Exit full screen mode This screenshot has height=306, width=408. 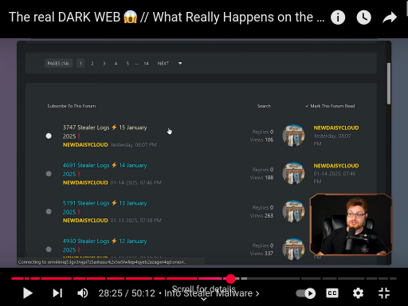click(x=384, y=293)
